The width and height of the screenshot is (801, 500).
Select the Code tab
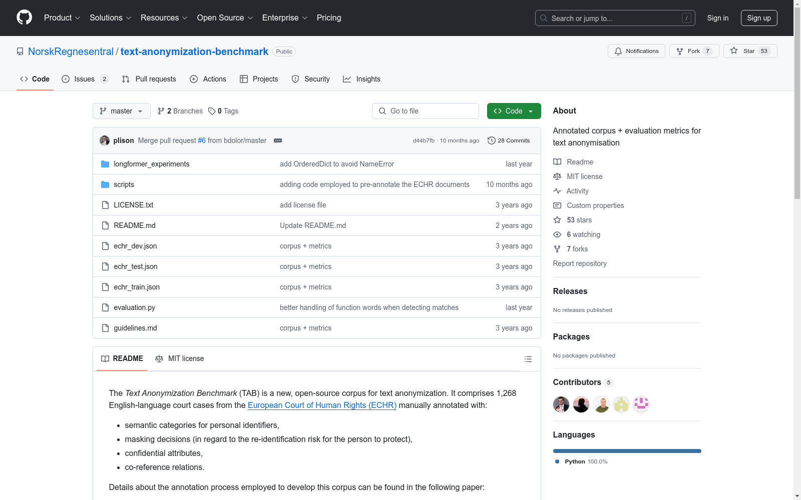coord(35,79)
